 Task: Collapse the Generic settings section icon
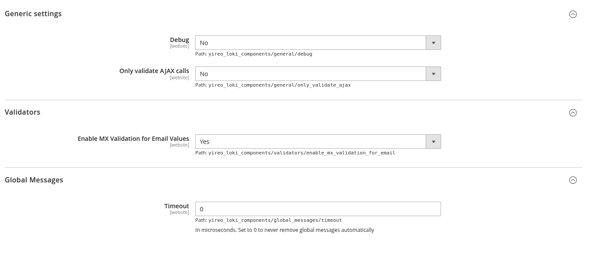(x=573, y=14)
